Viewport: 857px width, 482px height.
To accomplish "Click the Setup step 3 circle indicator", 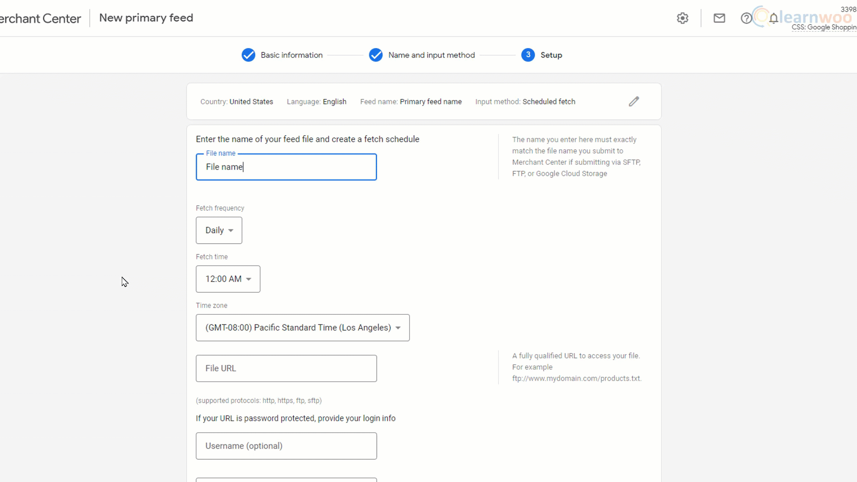I will click(x=528, y=55).
